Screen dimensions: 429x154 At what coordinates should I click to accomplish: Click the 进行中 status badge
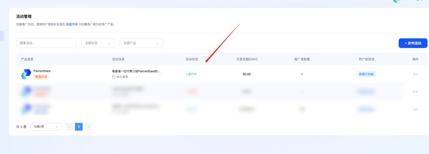(x=192, y=74)
